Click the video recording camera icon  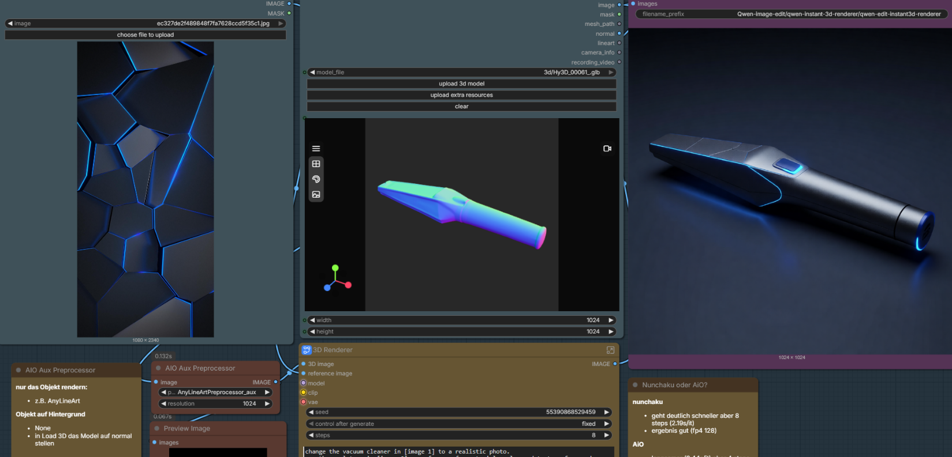tap(607, 149)
